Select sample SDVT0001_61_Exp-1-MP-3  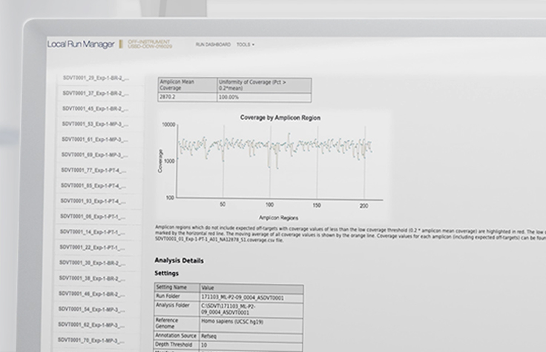click(95, 139)
